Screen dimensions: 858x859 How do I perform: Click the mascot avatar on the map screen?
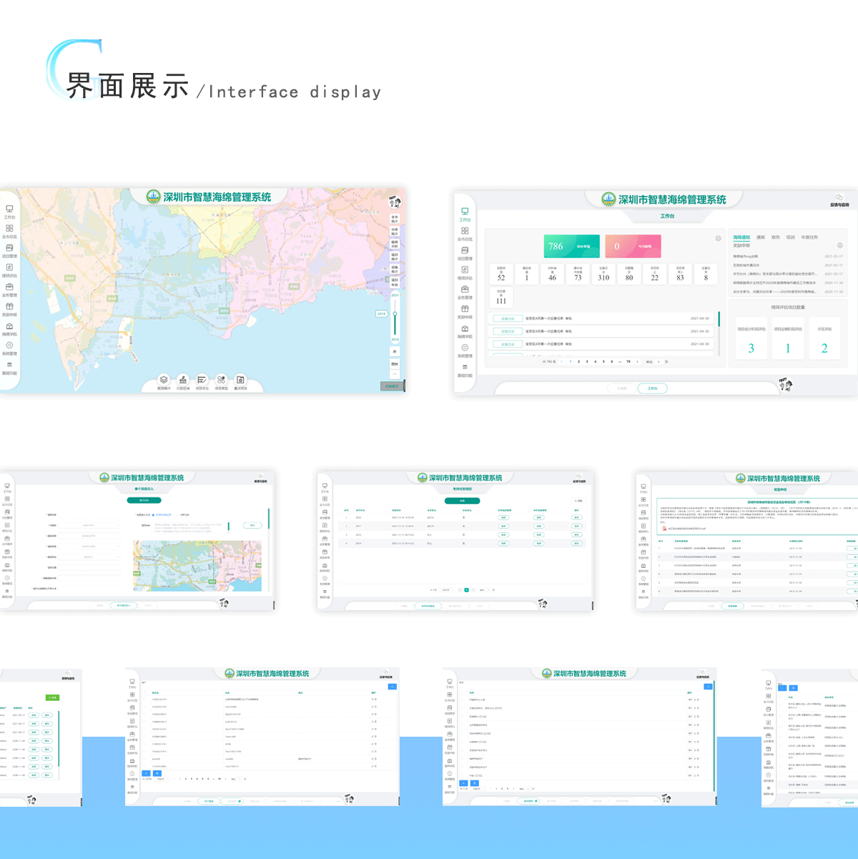[395, 202]
